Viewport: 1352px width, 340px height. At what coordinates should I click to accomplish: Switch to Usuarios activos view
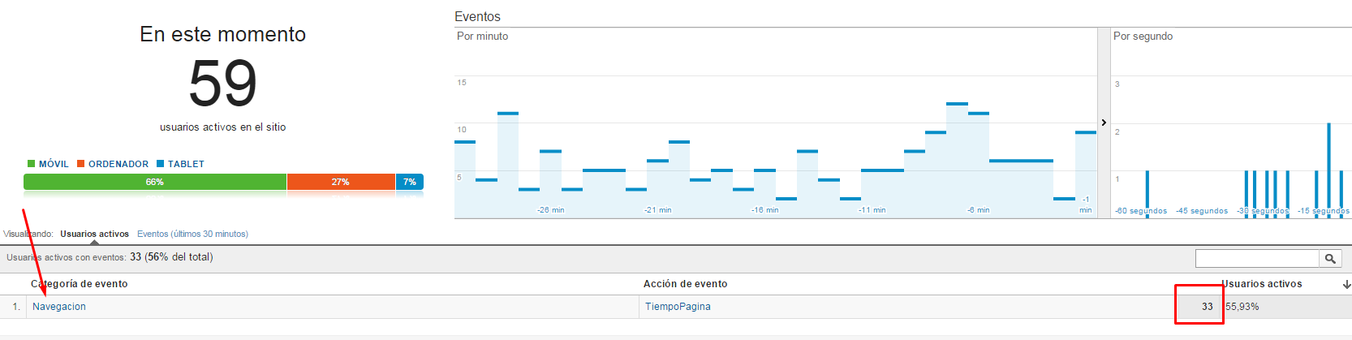pos(94,234)
